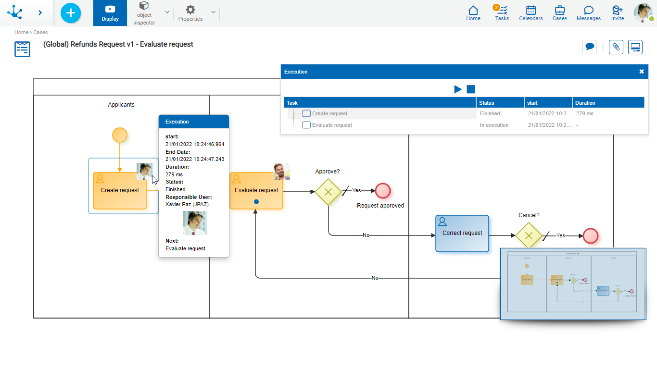Screen dimensions: 657x369
Task: Expand the sidebar with chevron arrow
Action: (x=40, y=13)
